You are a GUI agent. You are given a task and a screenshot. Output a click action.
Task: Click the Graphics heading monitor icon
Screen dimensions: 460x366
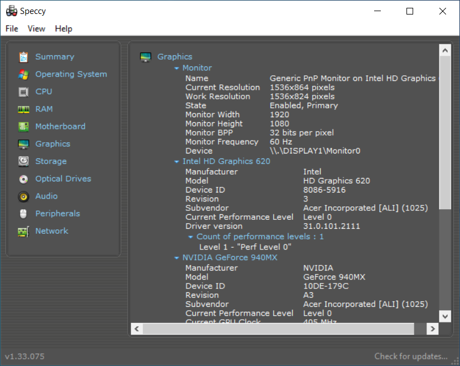point(146,57)
